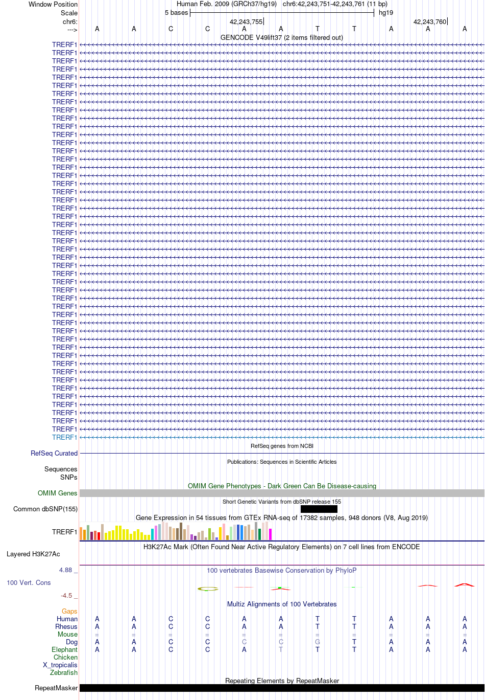
Task: Click the -4.5 PhyloP axis minimum value
Action: point(66,595)
